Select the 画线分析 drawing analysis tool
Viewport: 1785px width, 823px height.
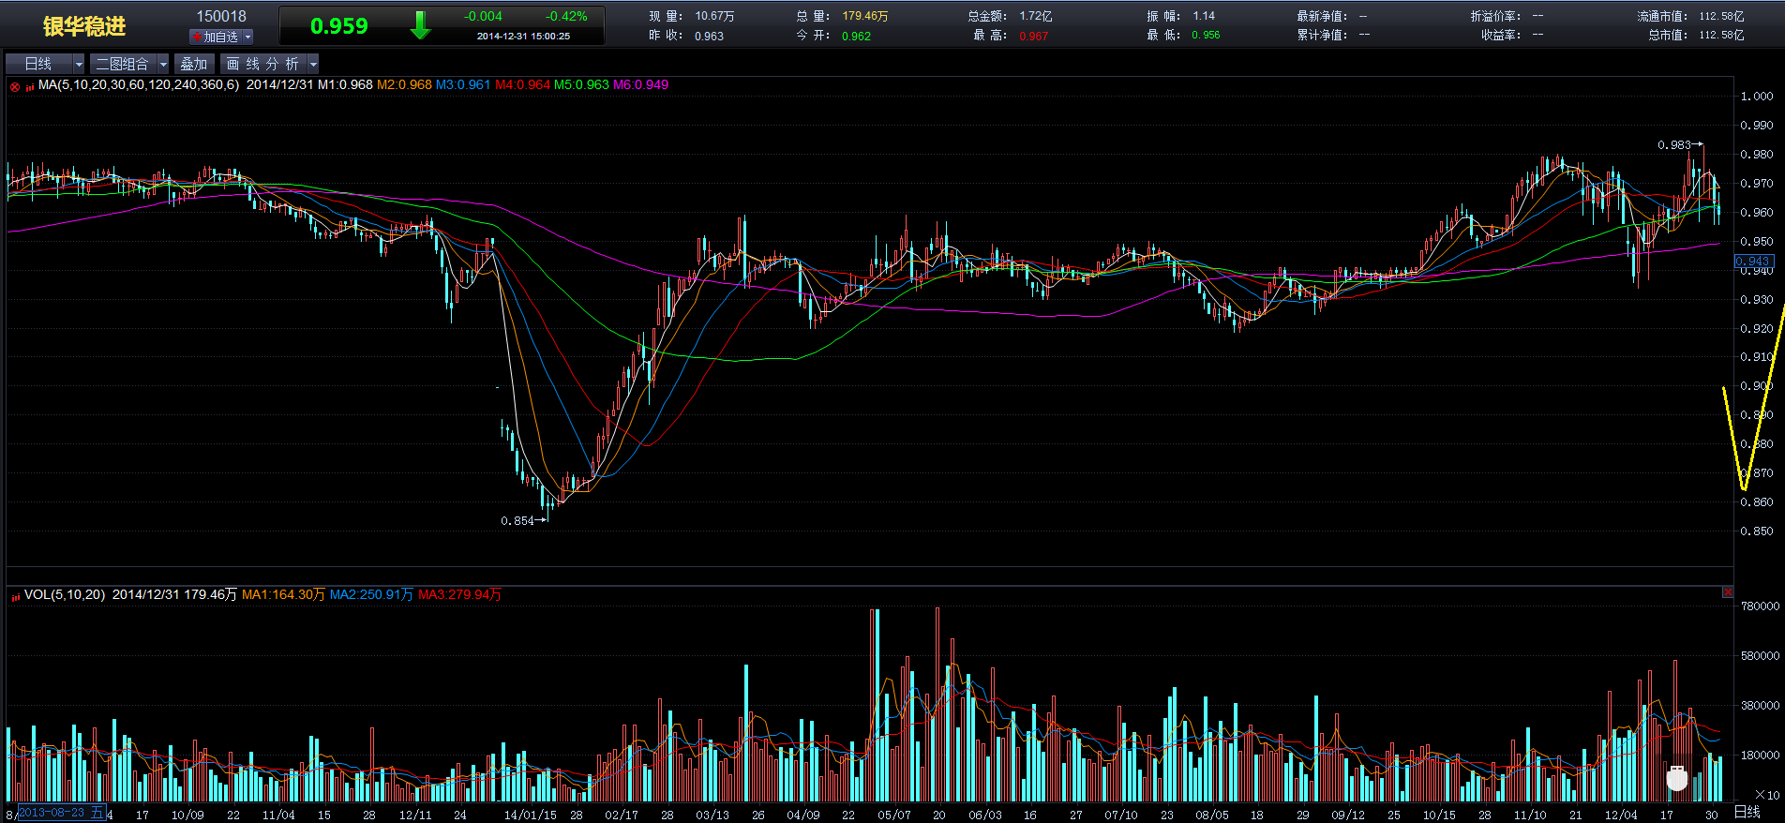tap(263, 64)
